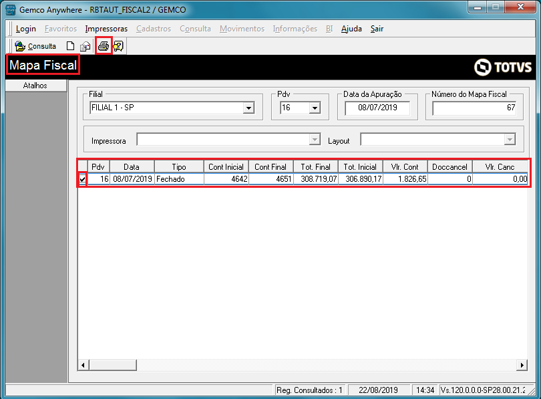The height and width of the screenshot is (399, 541).
Task: Click the help question mark icon
Action: coord(118,46)
